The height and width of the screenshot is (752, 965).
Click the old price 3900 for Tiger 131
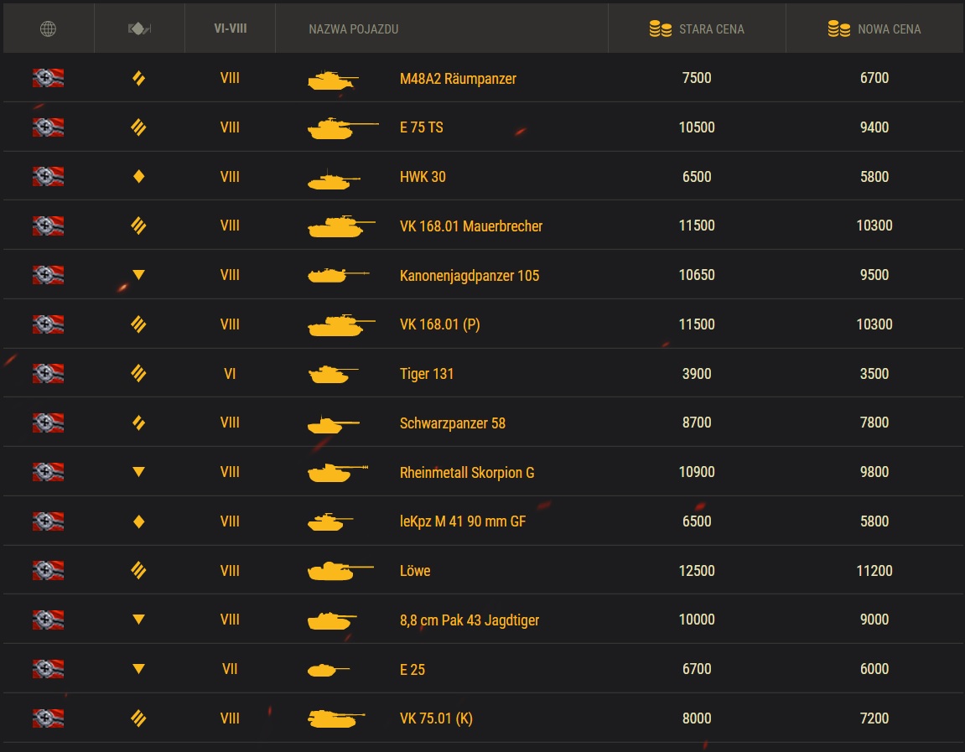pos(697,374)
